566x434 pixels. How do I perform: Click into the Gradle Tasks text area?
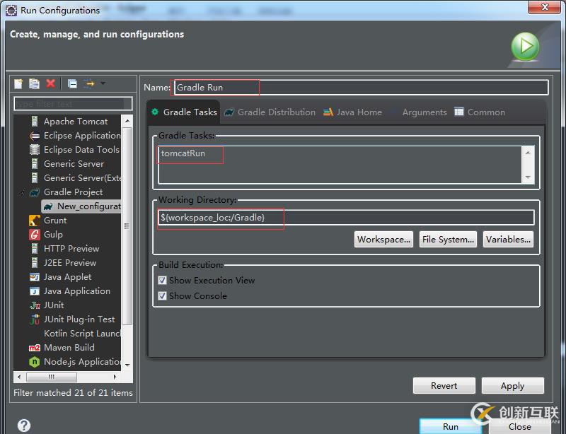coord(340,165)
